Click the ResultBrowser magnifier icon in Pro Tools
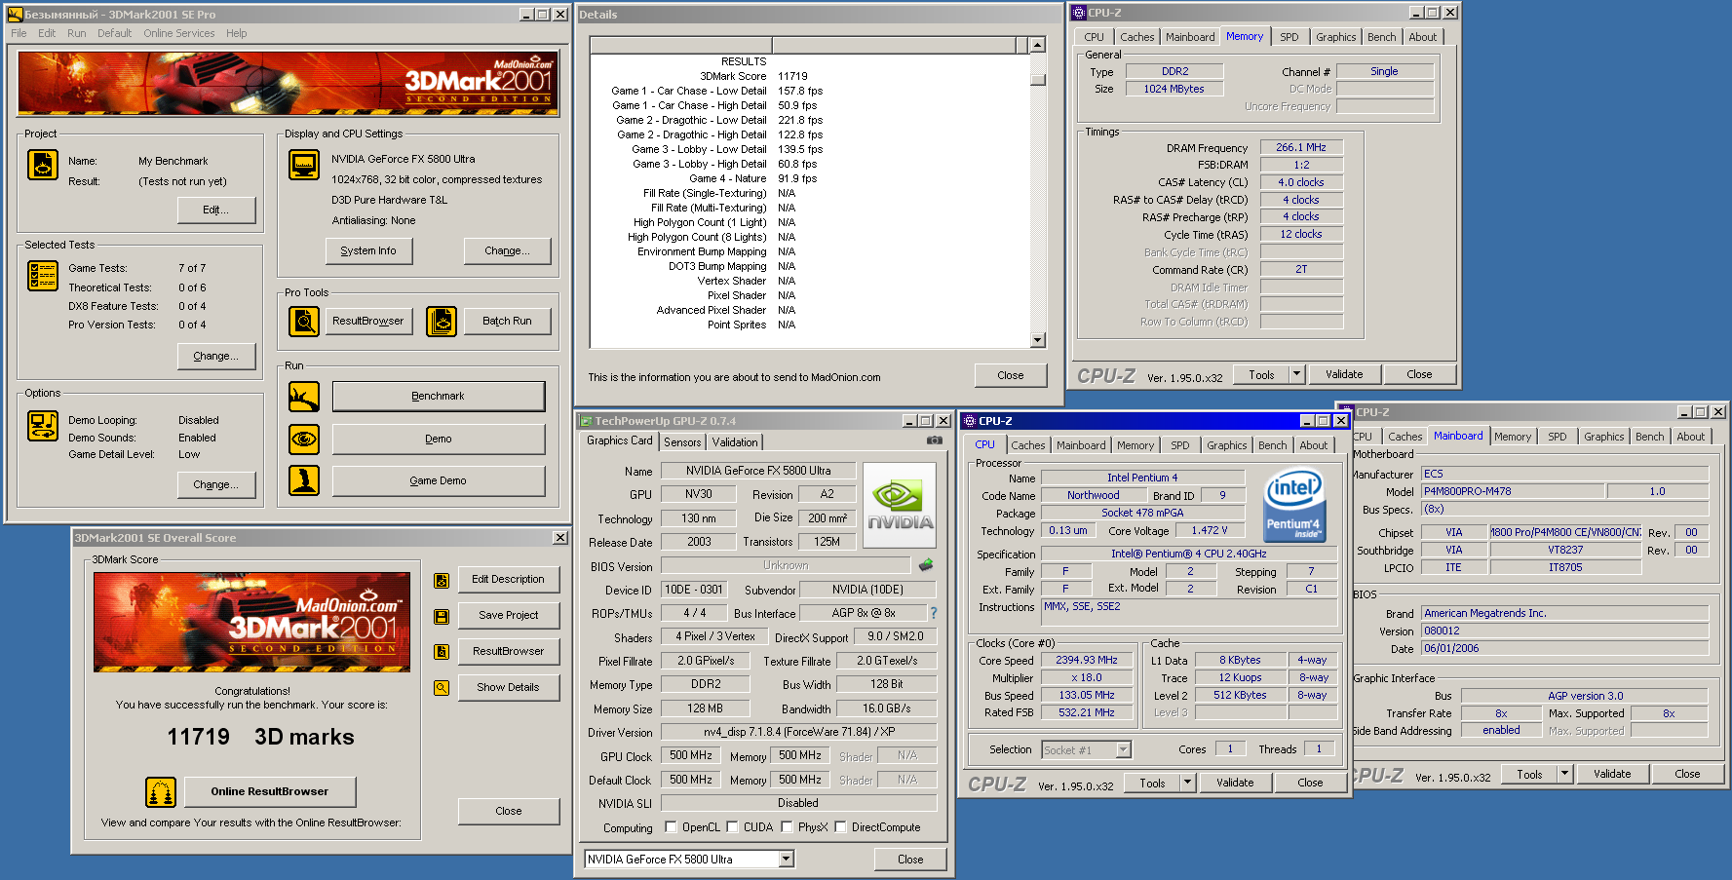The image size is (1732, 880). click(x=304, y=321)
